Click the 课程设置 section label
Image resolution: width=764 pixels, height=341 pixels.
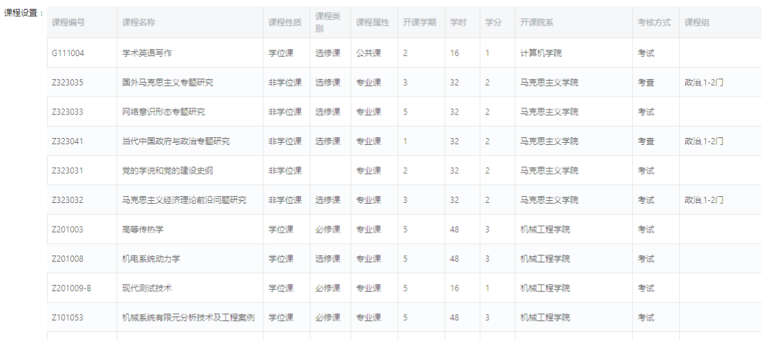(x=24, y=13)
